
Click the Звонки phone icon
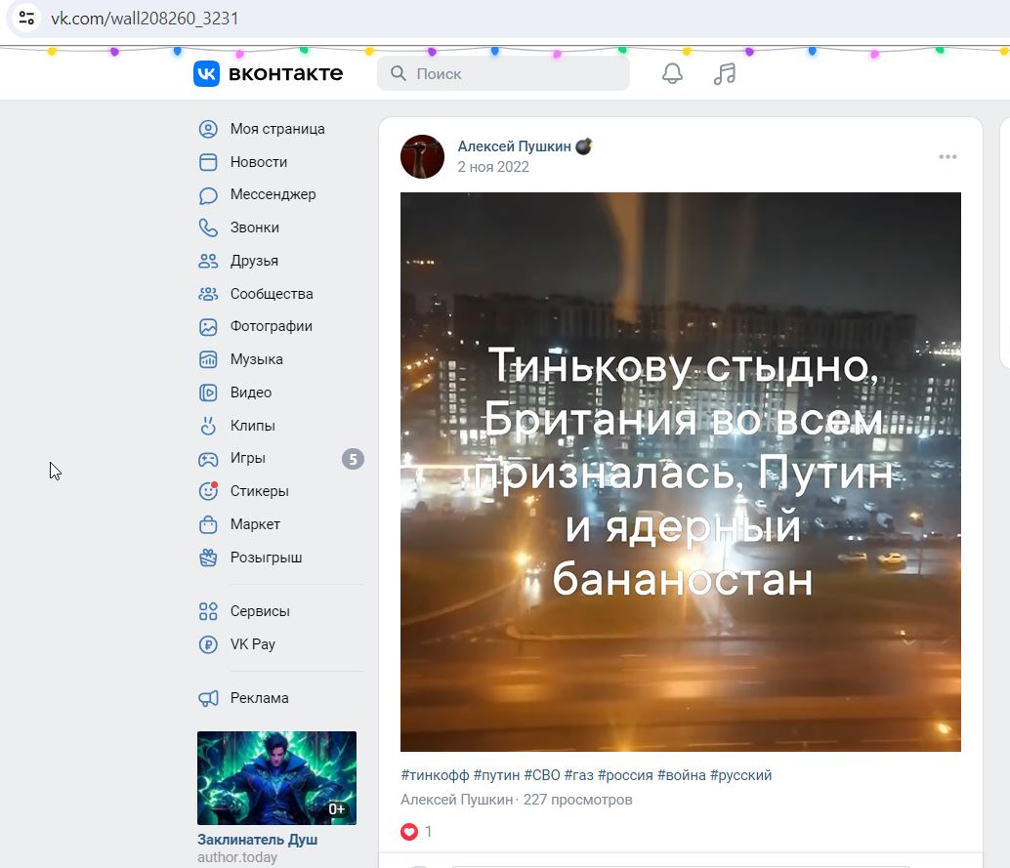(208, 227)
